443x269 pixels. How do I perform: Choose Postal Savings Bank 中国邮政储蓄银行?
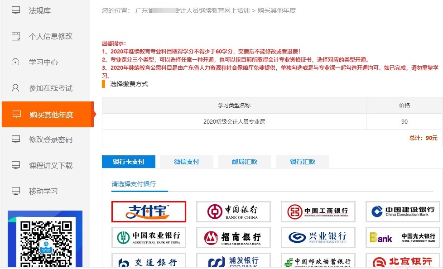point(318,262)
